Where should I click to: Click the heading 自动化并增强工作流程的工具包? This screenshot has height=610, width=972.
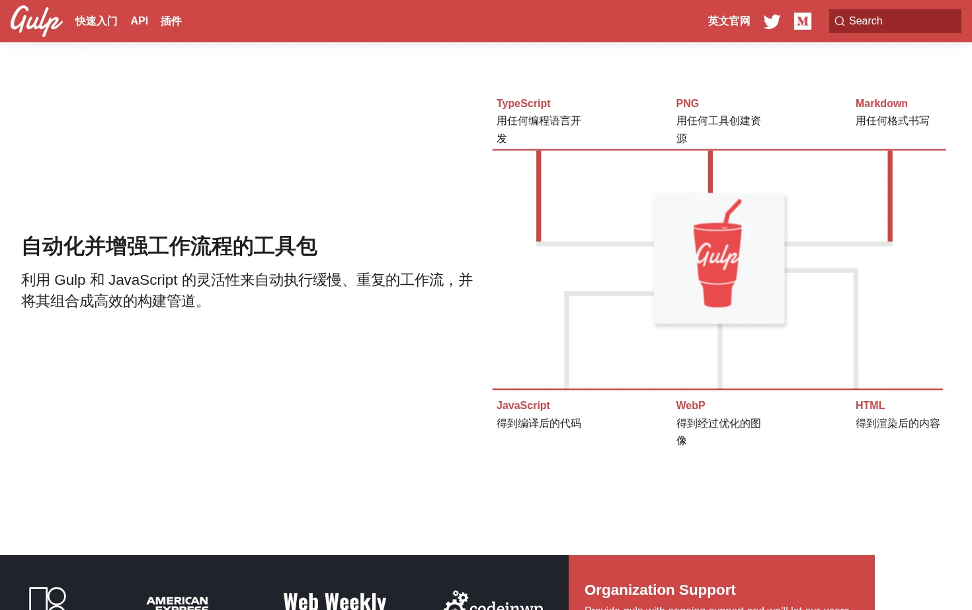click(x=169, y=246)
